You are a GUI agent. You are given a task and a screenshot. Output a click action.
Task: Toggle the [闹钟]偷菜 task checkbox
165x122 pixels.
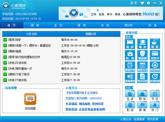pos(5,51)
